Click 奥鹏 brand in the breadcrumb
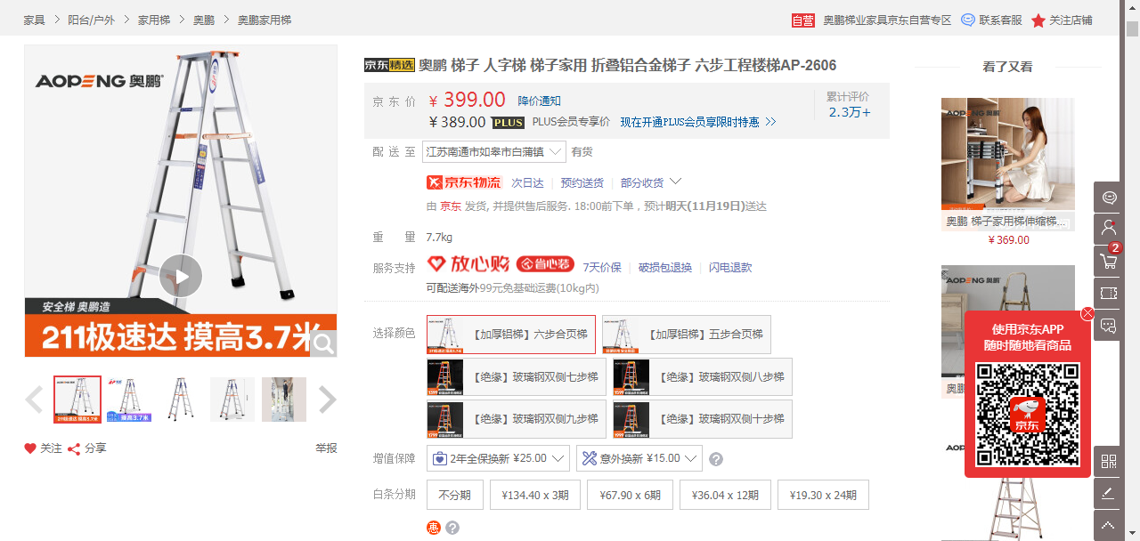The image size is (1140, 541). [204, 20]
